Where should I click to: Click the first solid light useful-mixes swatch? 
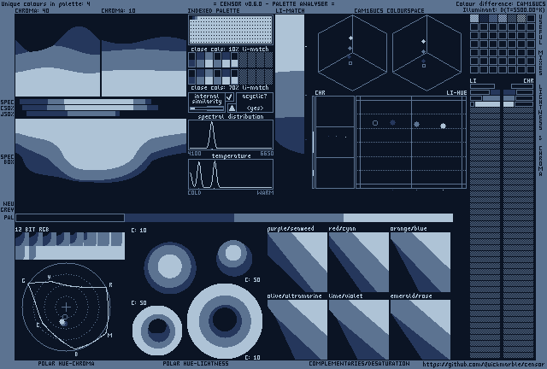(x=474, y=19)
